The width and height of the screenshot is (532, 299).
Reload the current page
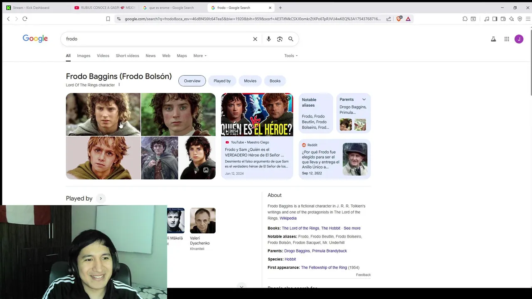coord(25,19)
